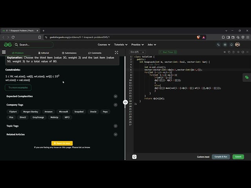Reset the code editor
The height and width of the screenshot is (188, 251).
(x=243, y=52)
